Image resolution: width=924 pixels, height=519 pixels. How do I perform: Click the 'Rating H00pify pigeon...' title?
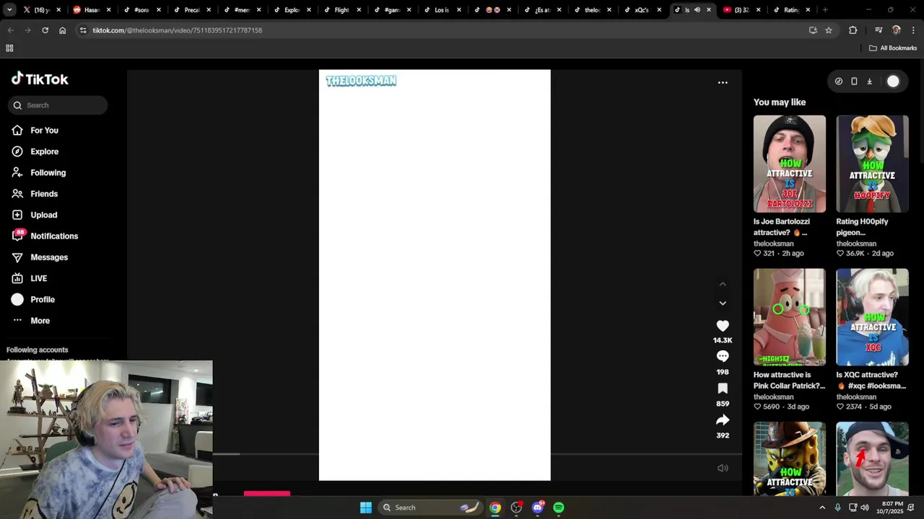click(862, 227)
